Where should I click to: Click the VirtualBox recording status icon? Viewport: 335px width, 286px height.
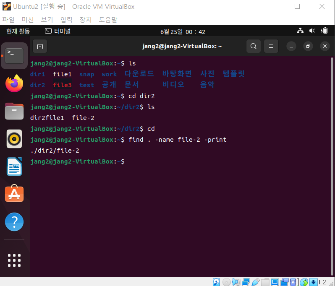pyautogui.click(x=284, y=282)
